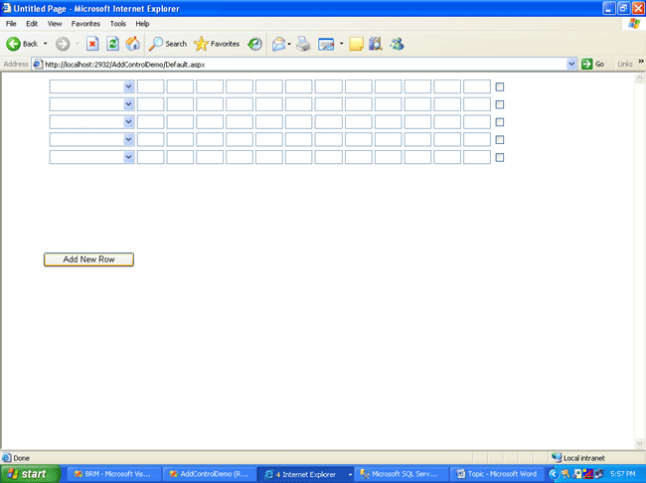
Task: Open the Internet Explorer taskbar group
Action: [x=305, y=474]
